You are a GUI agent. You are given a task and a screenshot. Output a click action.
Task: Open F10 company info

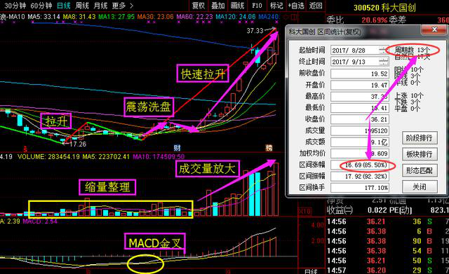(257, 6)
